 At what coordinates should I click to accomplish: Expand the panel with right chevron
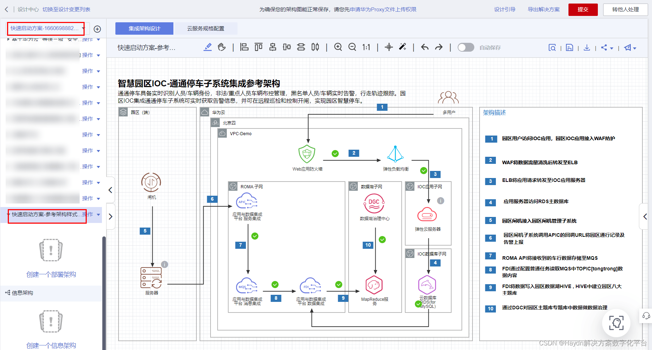pos(110,216)
